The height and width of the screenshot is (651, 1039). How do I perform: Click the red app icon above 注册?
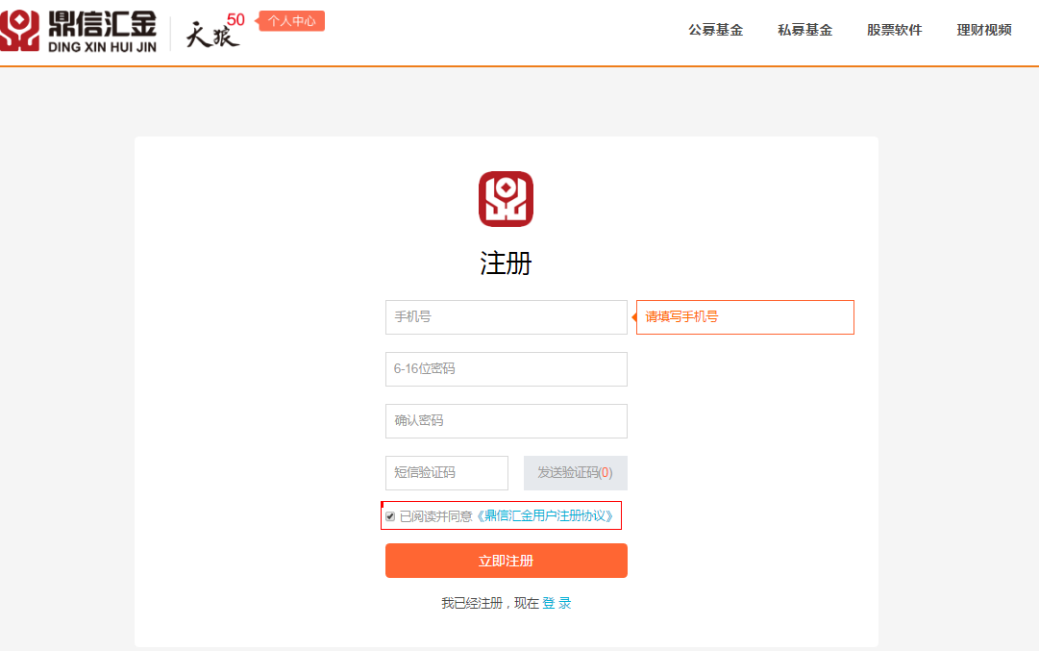507,199
